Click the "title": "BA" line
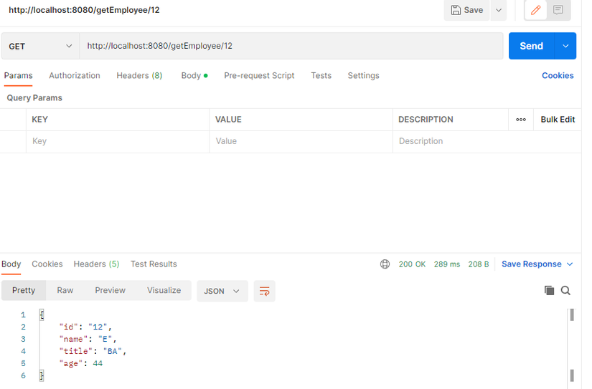592x389 pixels. (93, 351)
